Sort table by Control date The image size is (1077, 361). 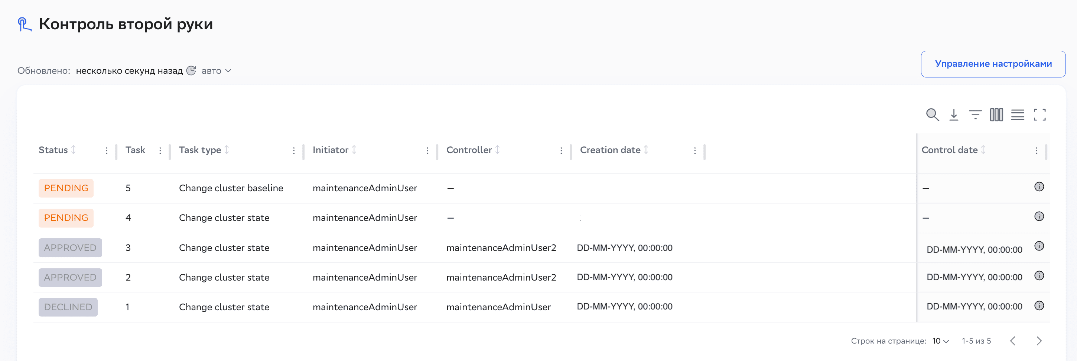[x=983, y=150]
